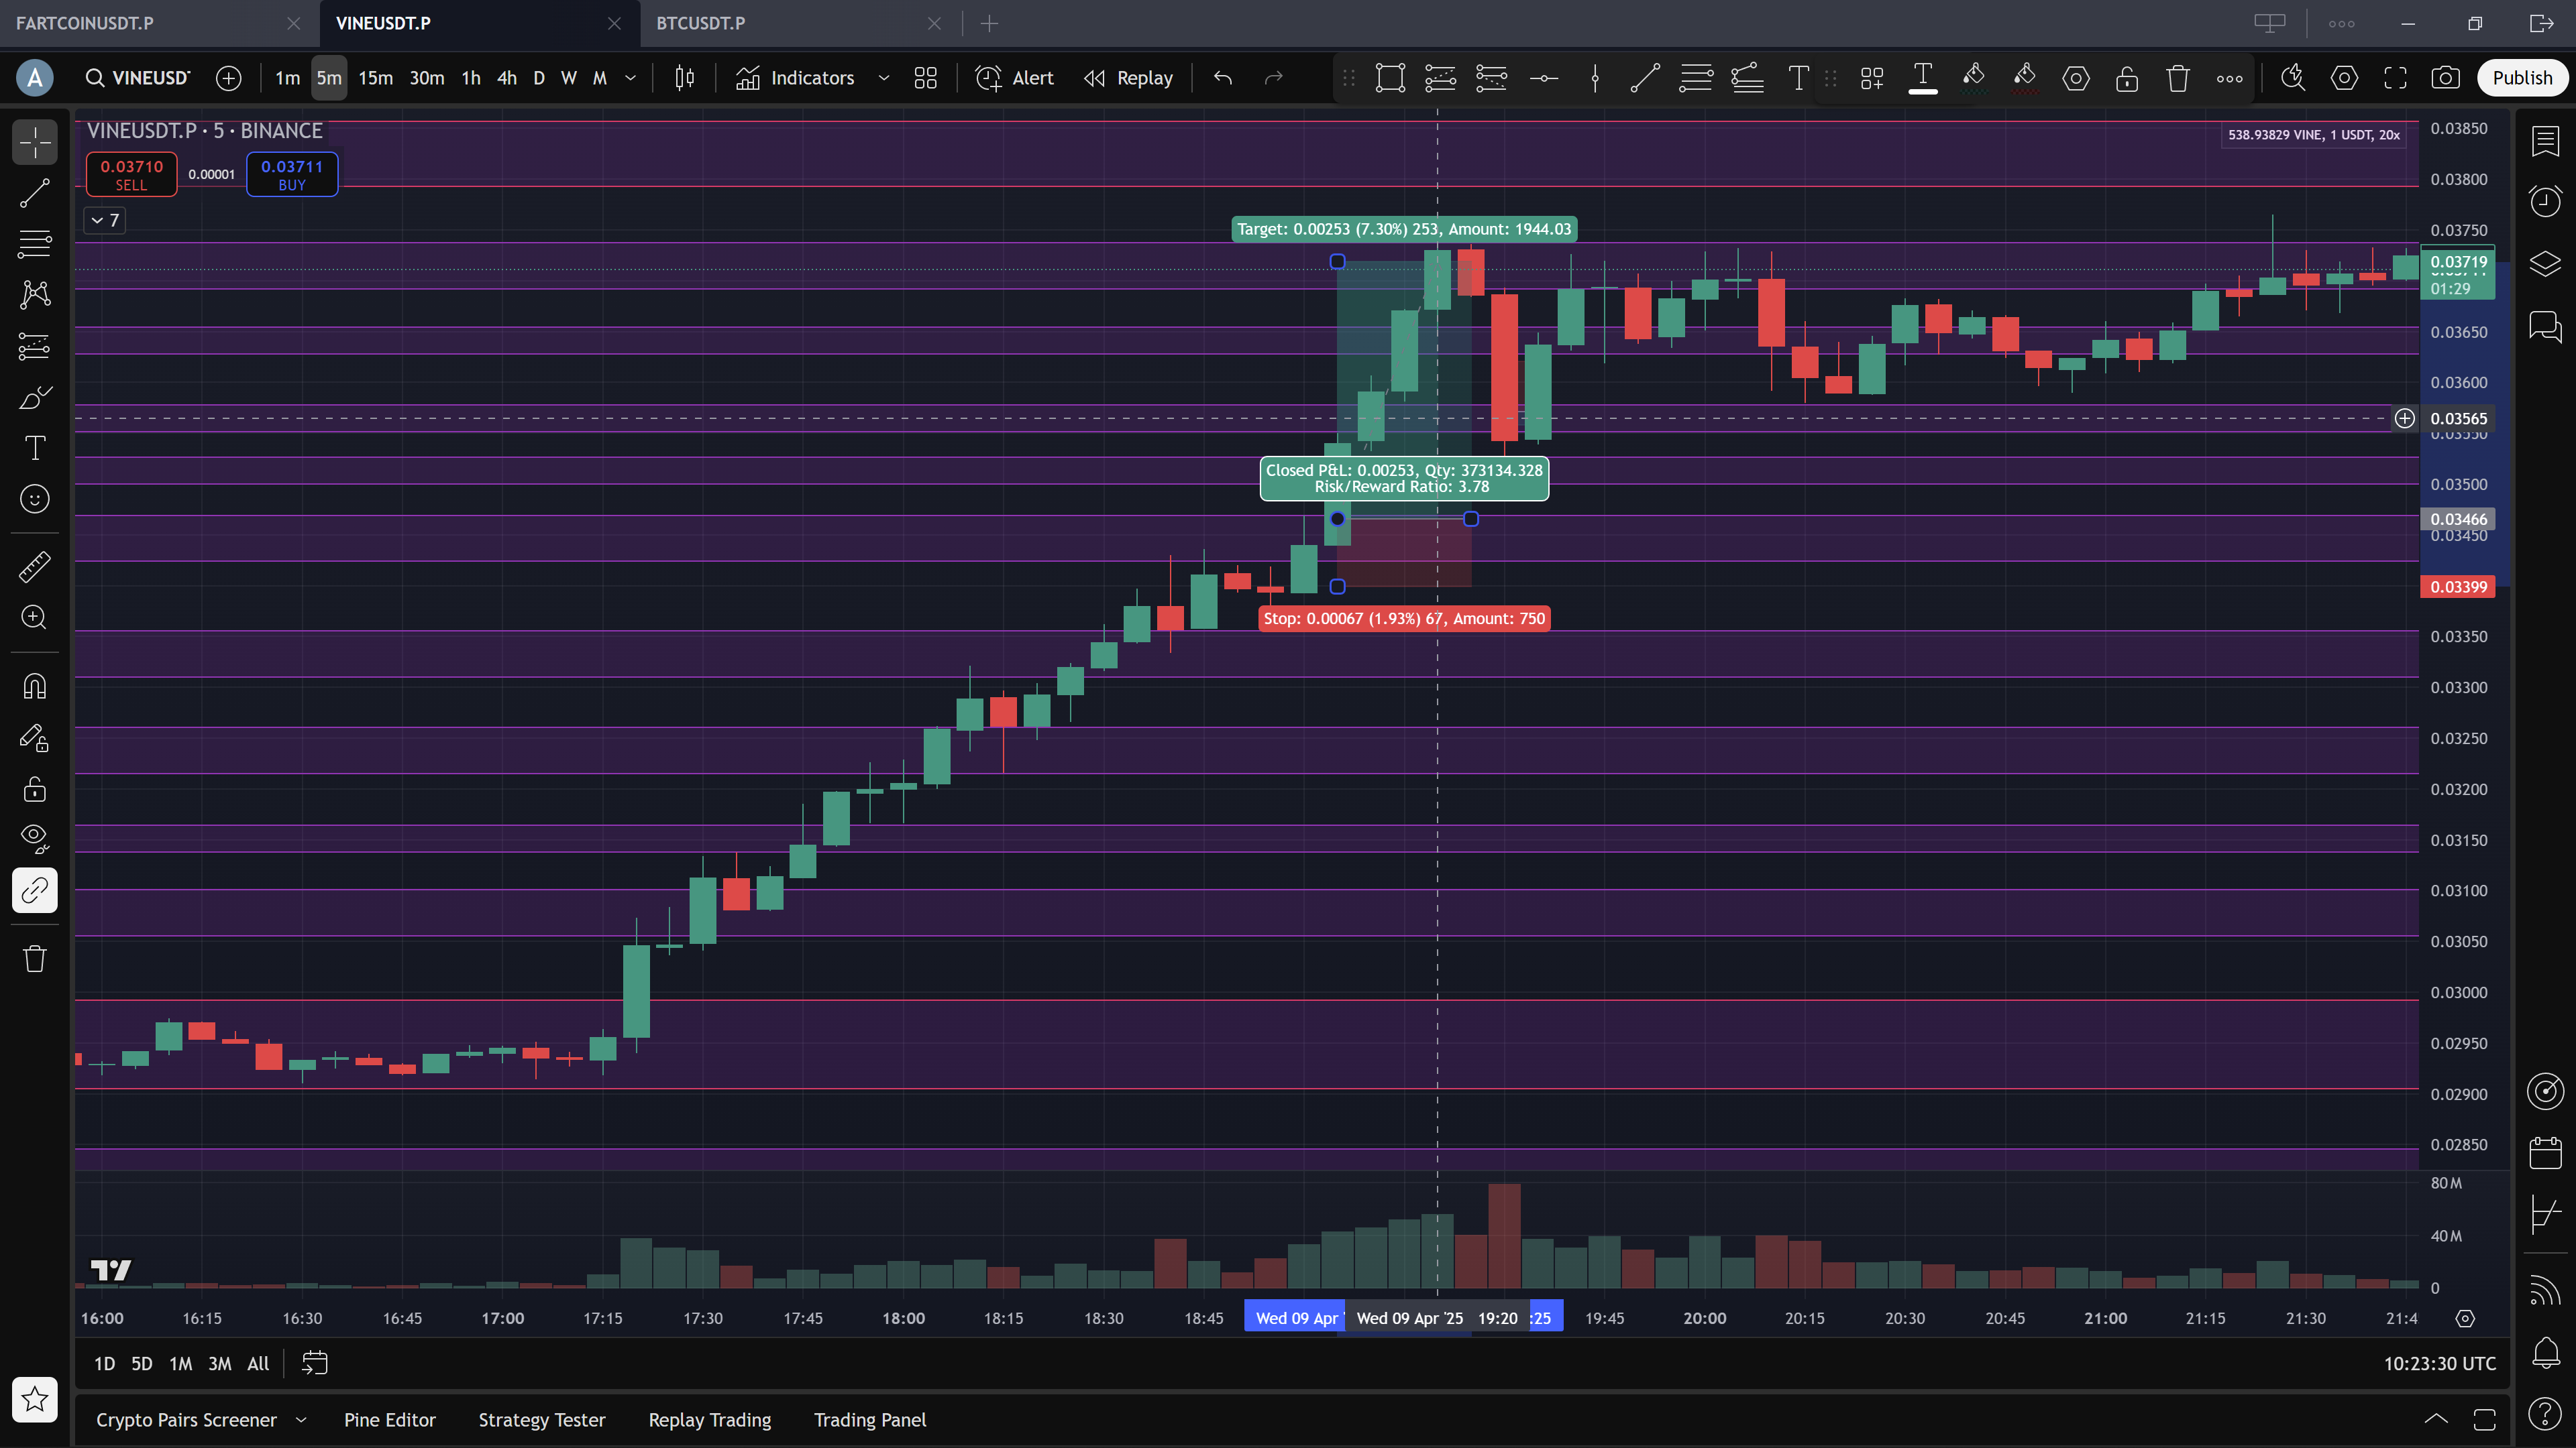
Task: Take a chart snapshot with camera icon
Action: [x=2446, y=78]
